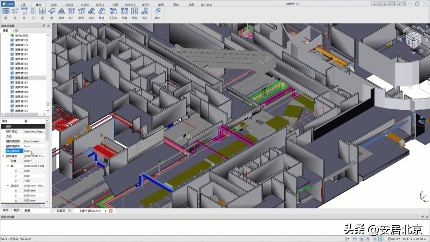Close the 中集土建机电合并 document tab
This screenshot has height=242, width=430.
pyautogui.click(x=111, y=211)
